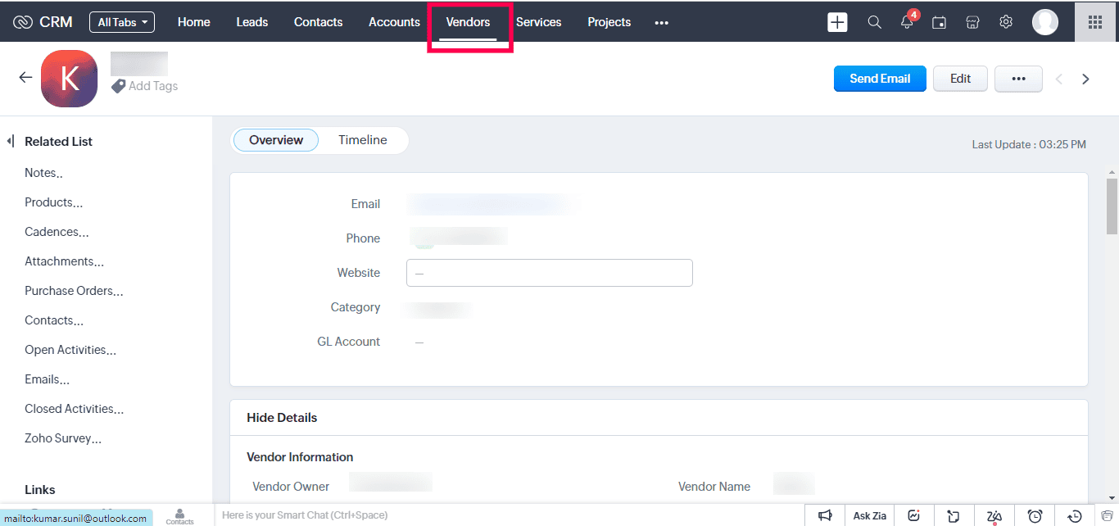Open the chart insights icon in bottom bar

pos(913,515)
